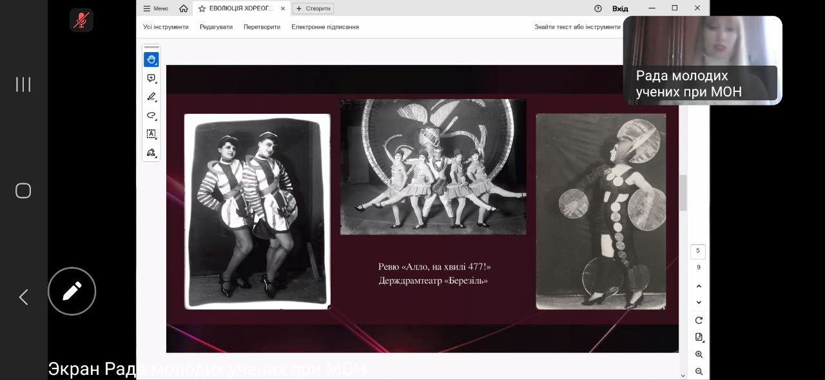This screenshot has height=380, width=825.
Task: Click the Створити new tab button
Action: tap(313, 8)
